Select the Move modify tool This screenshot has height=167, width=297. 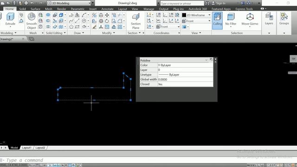(x=107, y=15)
